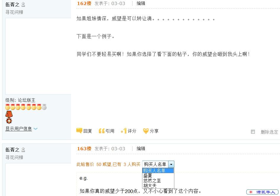Click the quote marks icon (引用)
The width and height of the screenshot is (280, 196).
click(x=102, y=131)
